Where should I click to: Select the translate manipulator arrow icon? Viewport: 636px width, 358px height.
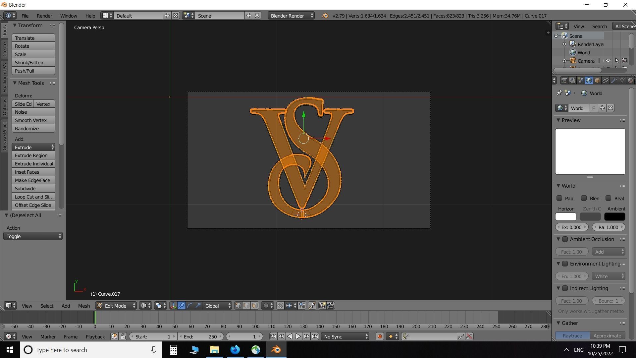[x=181, y=305]
